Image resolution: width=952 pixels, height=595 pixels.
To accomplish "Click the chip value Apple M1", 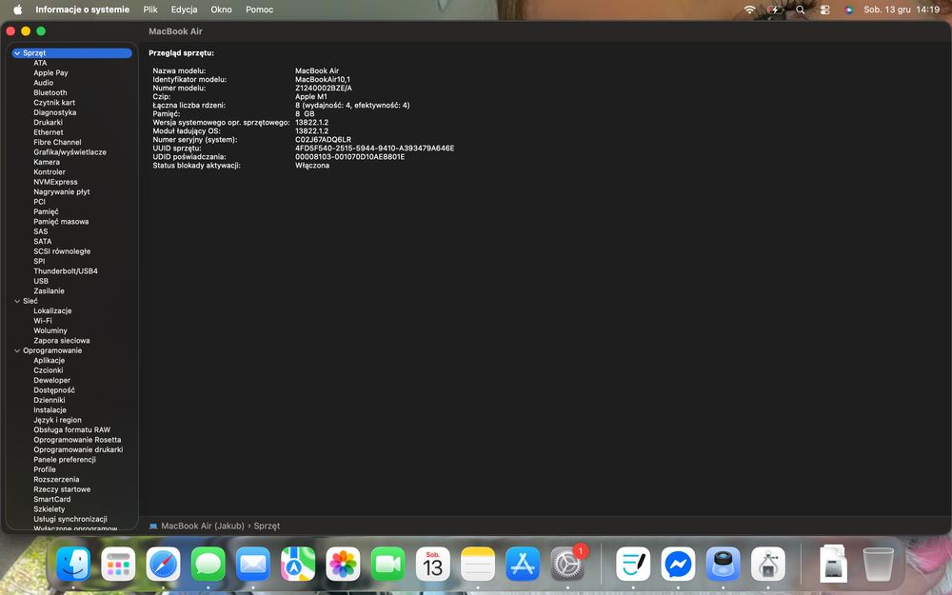I will pos(311,96).
